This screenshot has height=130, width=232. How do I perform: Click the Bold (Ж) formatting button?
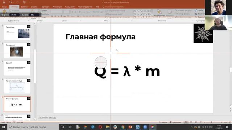[52, 16]
